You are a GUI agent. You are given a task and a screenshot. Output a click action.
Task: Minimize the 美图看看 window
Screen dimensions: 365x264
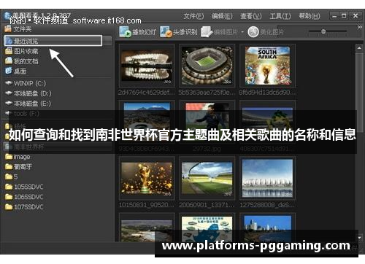click(x=334, y=16)
